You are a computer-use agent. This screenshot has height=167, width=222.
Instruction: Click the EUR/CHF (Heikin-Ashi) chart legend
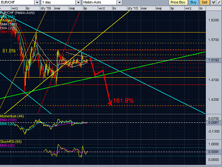pyautogui.click(x=17, y=13)
